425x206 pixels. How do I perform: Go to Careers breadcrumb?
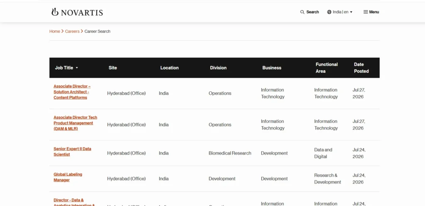tap(72, 32)
